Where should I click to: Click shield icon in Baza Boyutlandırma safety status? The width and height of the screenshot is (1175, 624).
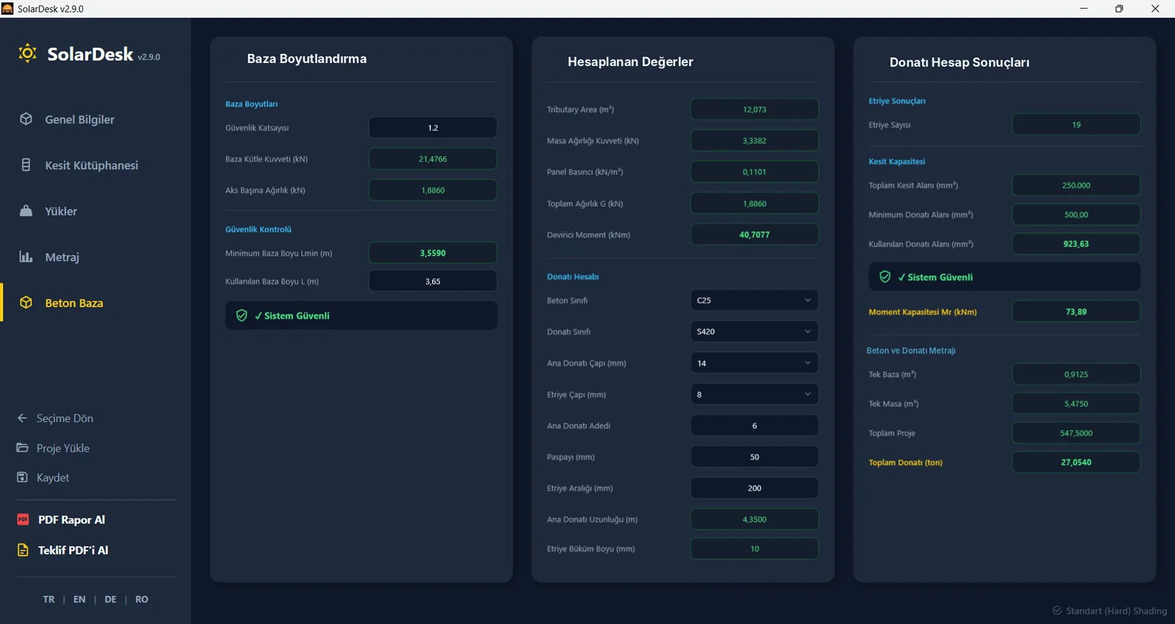[x=242, y=316]
